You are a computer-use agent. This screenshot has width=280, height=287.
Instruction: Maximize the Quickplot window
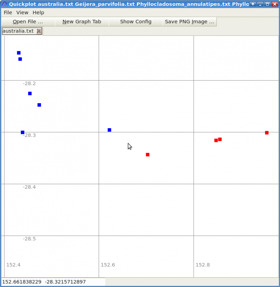[x=268, y=4]
